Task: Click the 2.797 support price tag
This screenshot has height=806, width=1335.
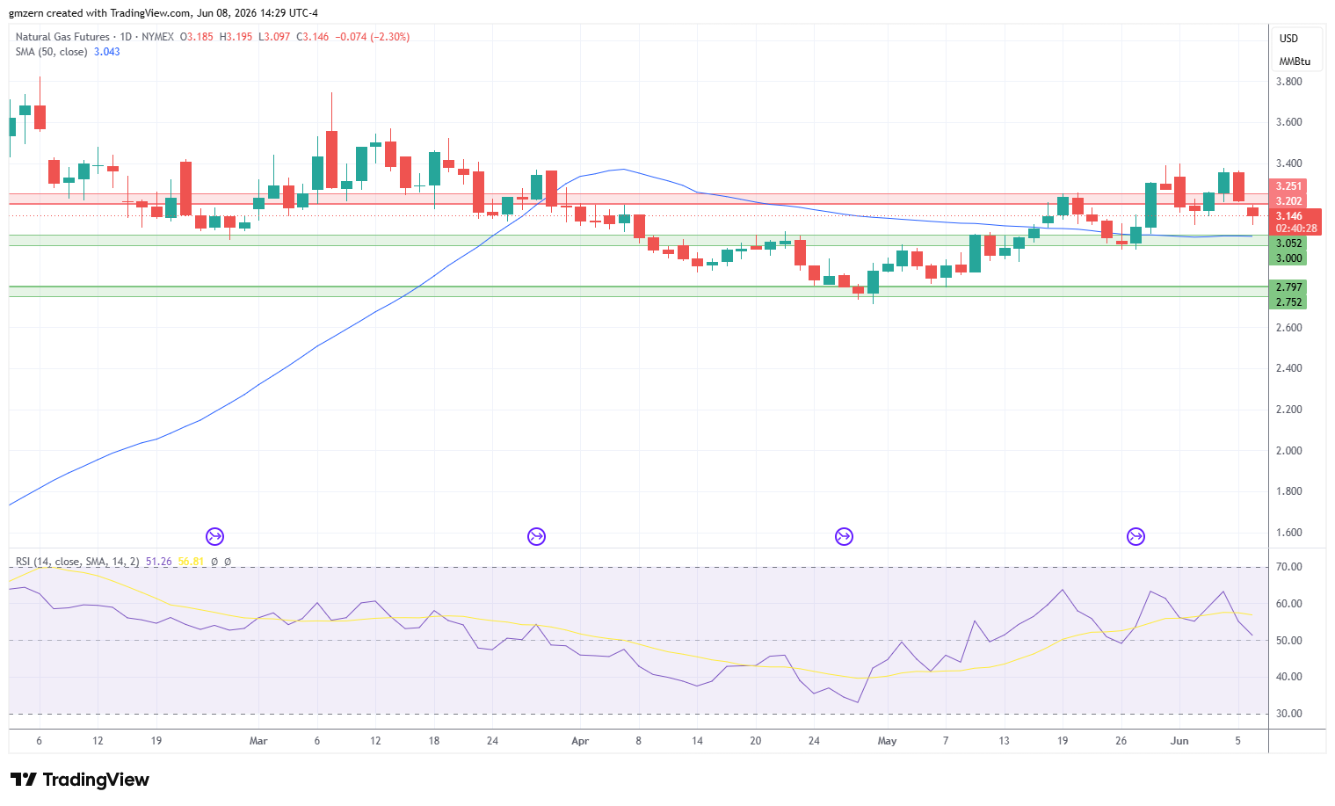Action: click(x=1289, y=287)
